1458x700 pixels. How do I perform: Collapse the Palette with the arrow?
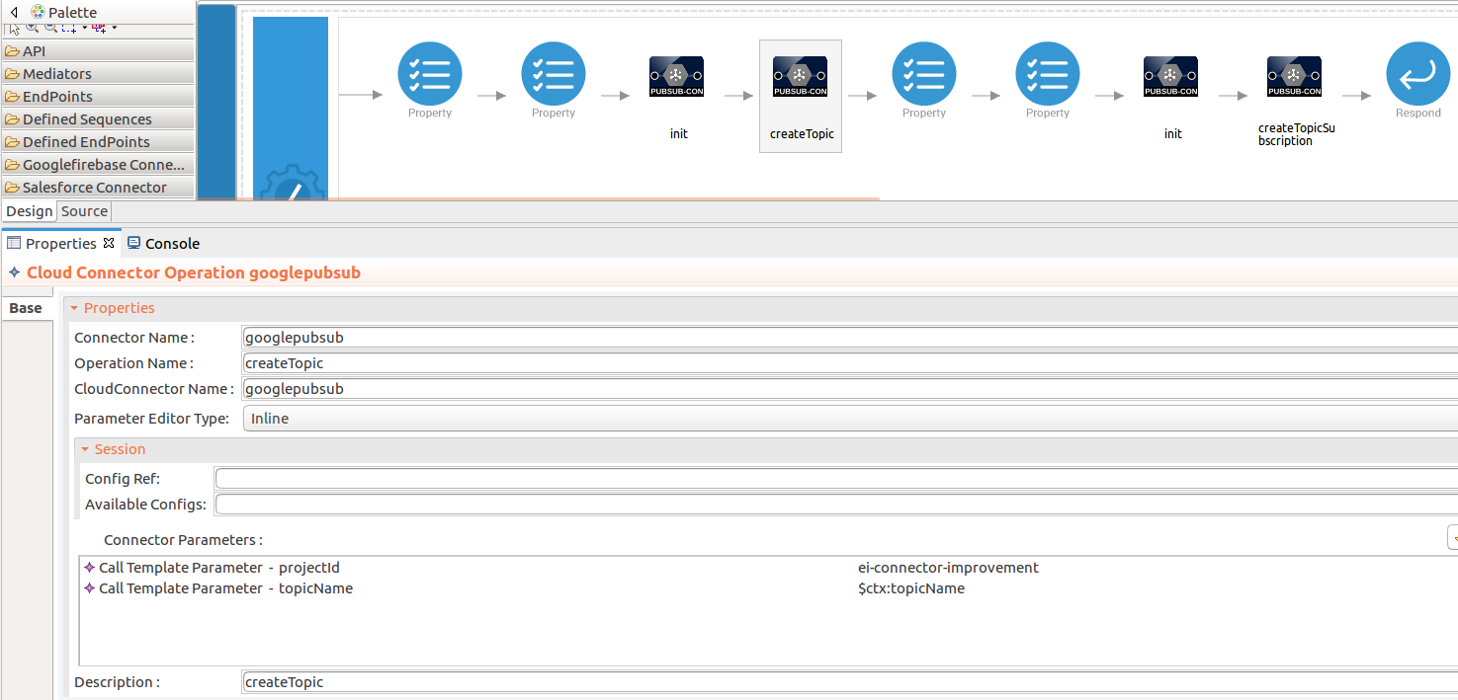[x=14, y=12]
